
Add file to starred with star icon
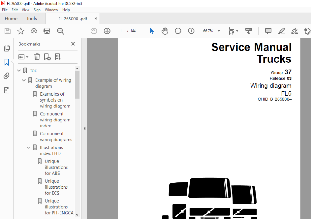21,31
